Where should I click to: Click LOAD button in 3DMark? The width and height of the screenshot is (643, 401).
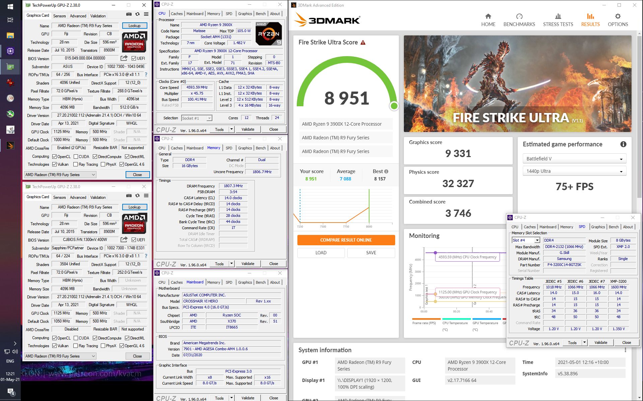[321, 253]
